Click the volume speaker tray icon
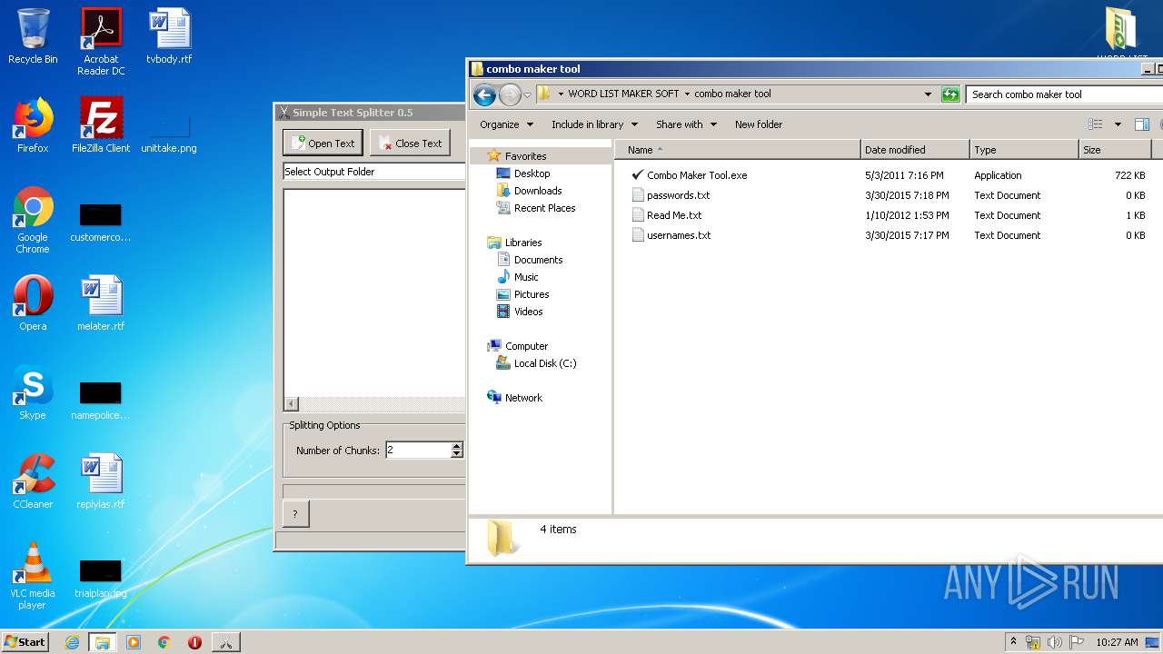This screenshot has height=654, width=1163. click(x=1055, y=642)
